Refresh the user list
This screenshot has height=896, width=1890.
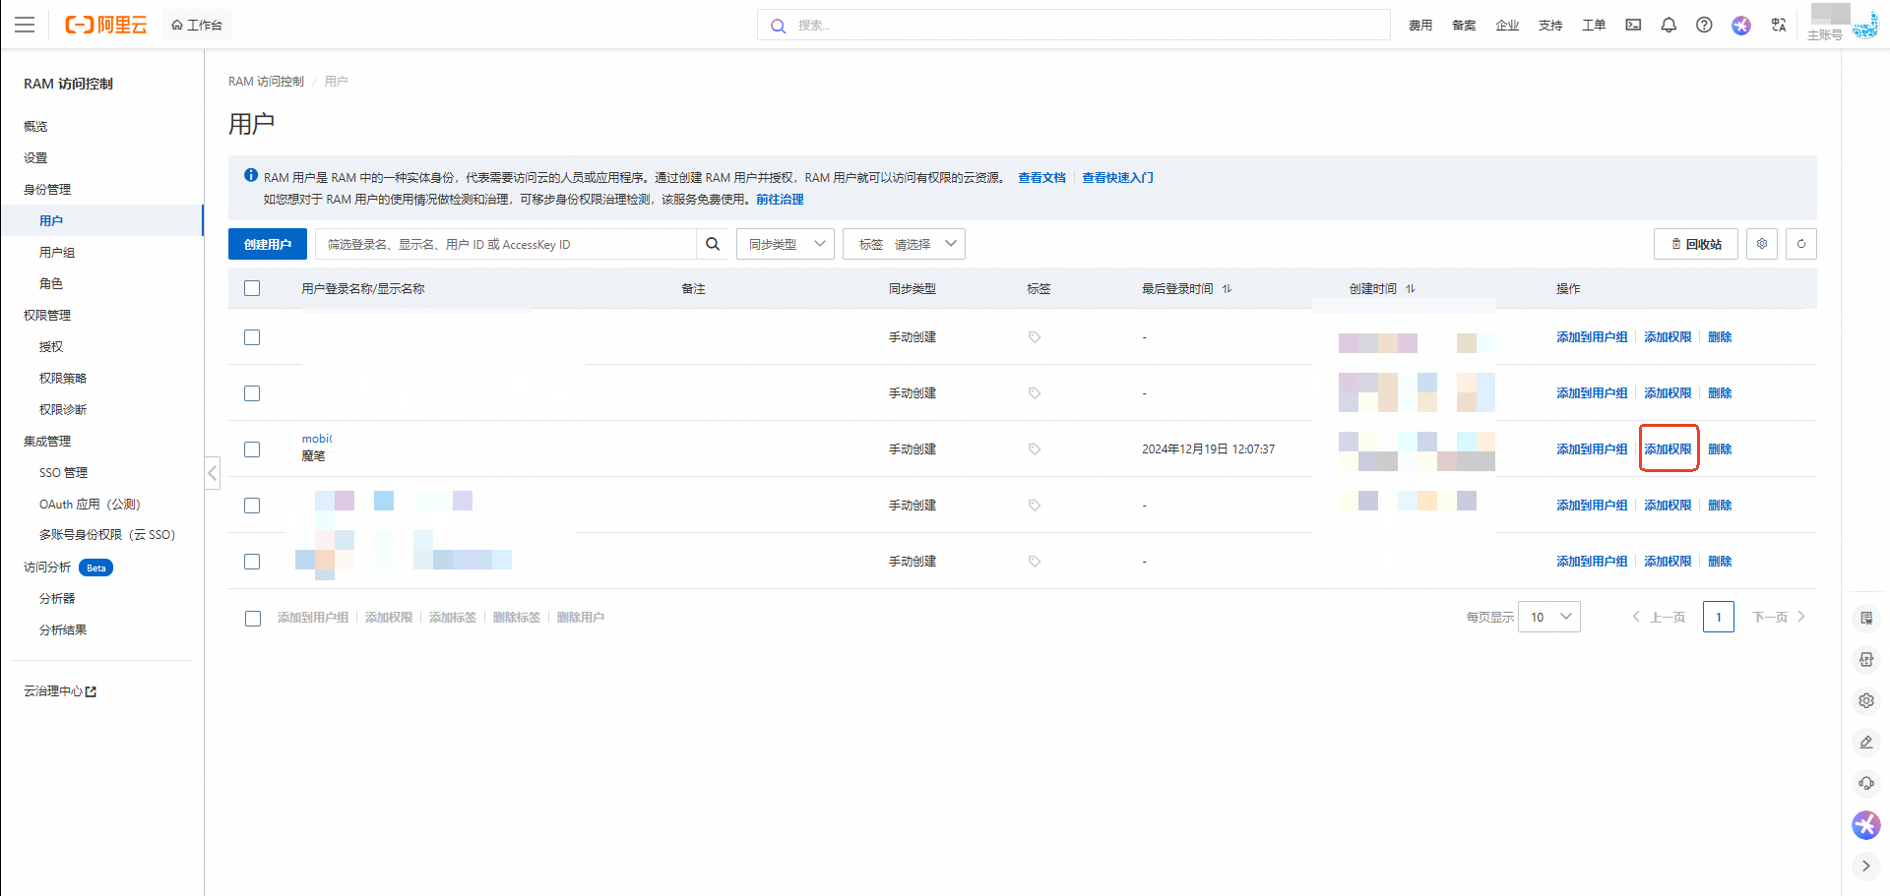click(1801, 244)
